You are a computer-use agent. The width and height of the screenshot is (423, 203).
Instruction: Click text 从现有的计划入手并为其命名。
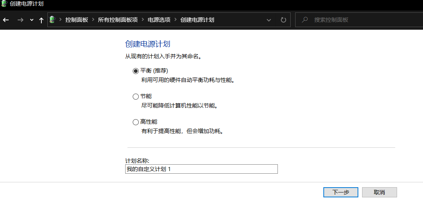pyautogui.click(x=164, y=57)
